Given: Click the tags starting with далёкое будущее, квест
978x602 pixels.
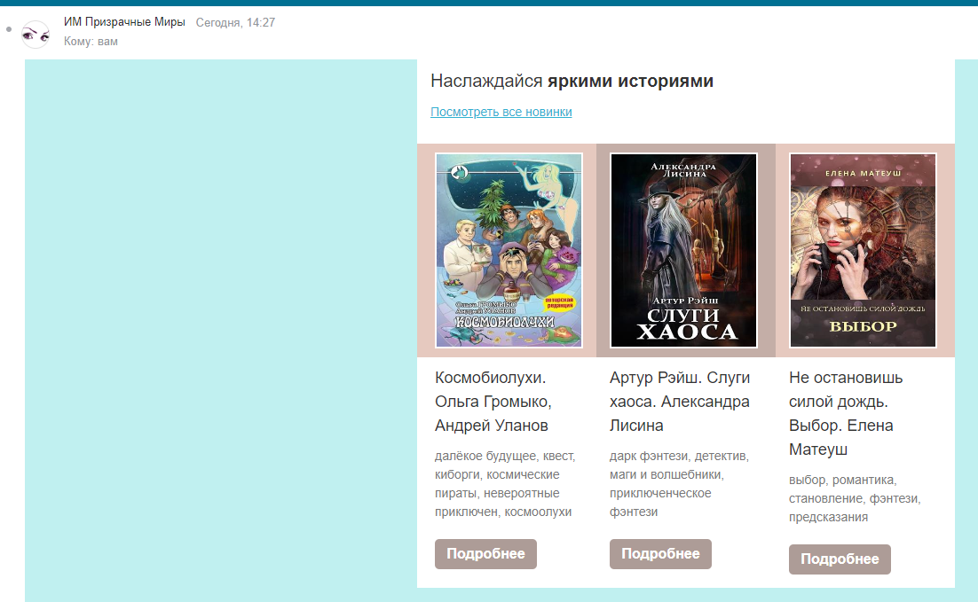Looking at the screenshot, I should pyautogui.click(x=505, y=484).
